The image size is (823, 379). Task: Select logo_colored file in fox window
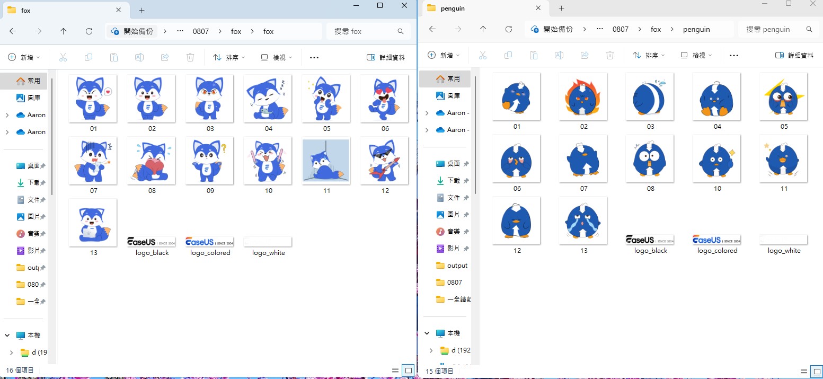210,247
